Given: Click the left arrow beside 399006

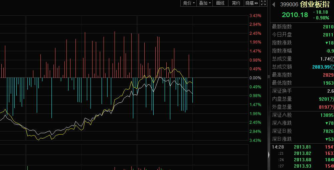Looking at the screenshot, I should tap(274, 4).
